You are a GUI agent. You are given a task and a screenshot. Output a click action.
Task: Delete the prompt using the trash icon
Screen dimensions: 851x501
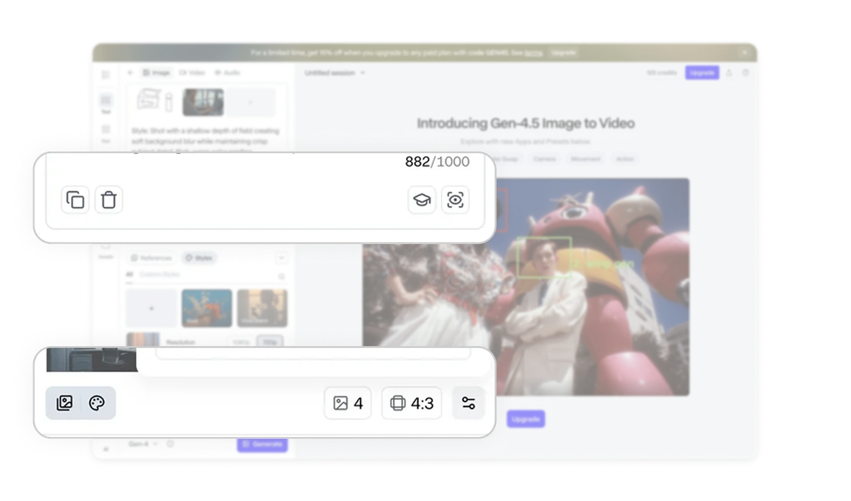click(109, 200)
